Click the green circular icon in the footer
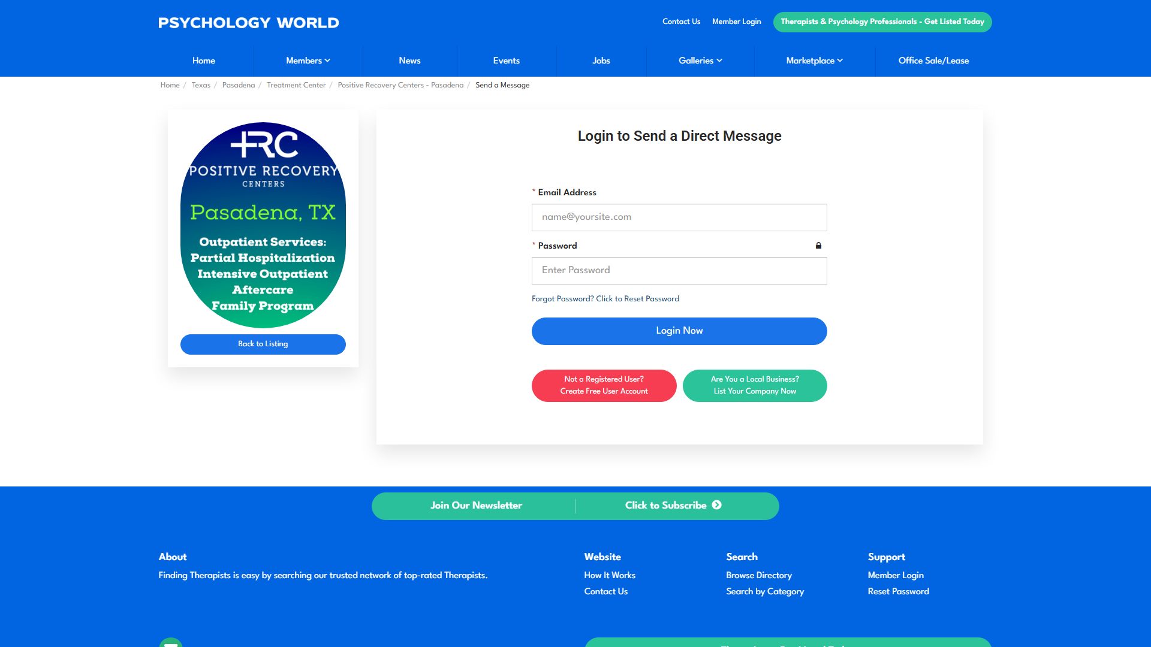The height and width of the screenshot is (647, 1151). (171, 642)
